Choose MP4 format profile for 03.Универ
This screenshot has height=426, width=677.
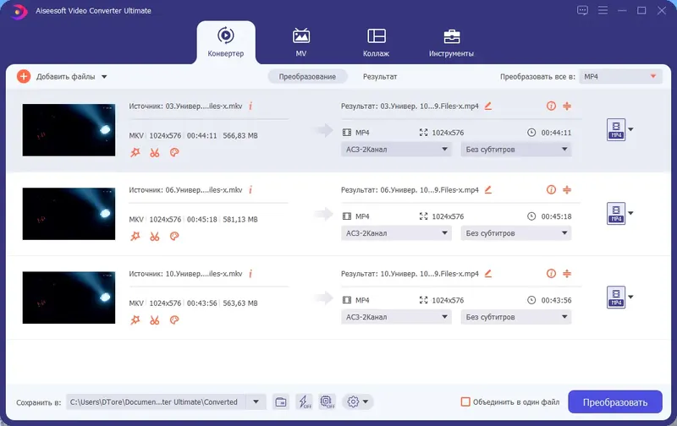pyautogui.click(x=616, y=129)
